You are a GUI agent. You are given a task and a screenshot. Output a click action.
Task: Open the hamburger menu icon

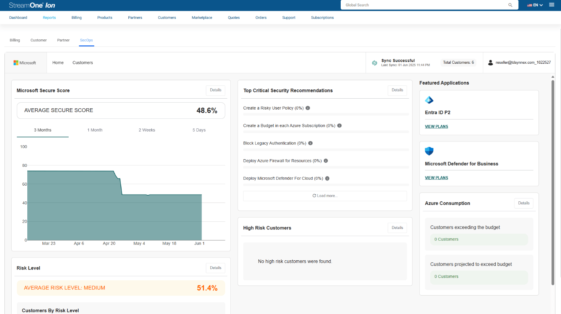[551, 5]
